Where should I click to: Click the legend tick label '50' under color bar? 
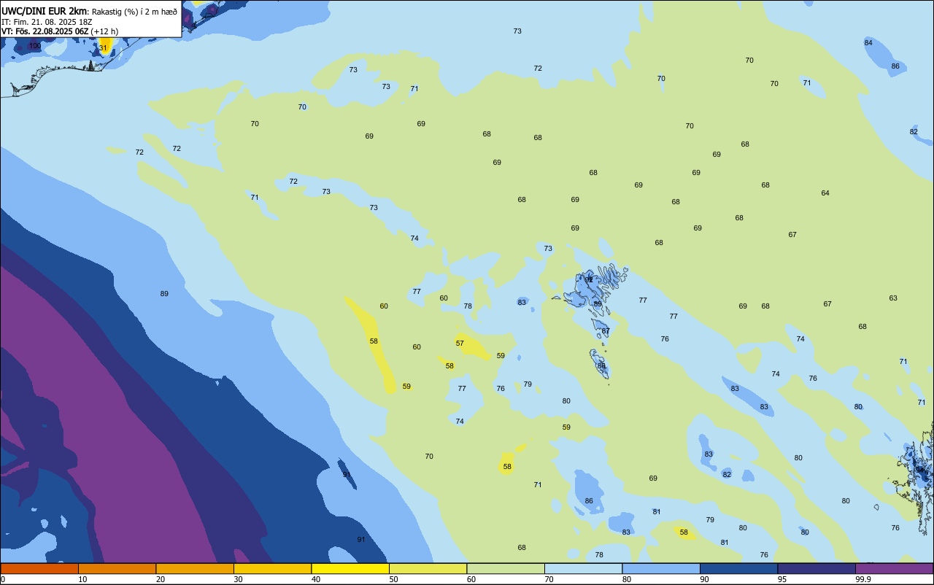pyautogui.click(x=394, y=579)
